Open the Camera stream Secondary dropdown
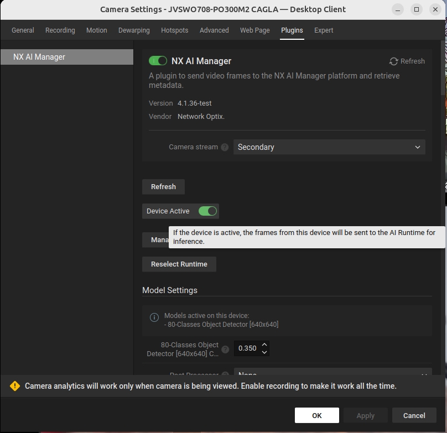The image size is (447, 433). coord(329,147)
